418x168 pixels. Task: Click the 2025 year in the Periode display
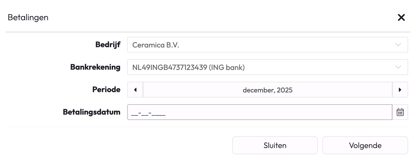(285, 90)
